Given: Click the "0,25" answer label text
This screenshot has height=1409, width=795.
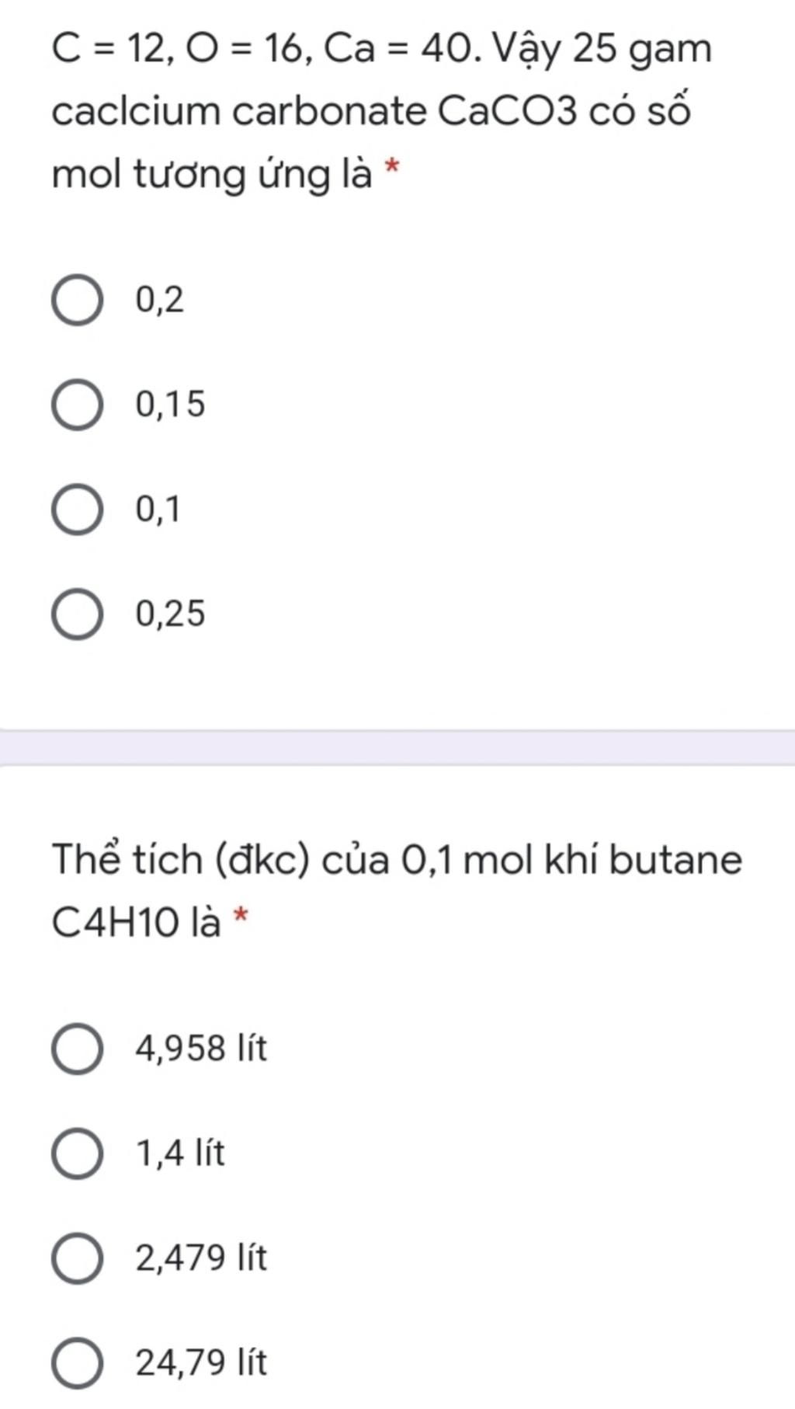Looking at the screenshot, I should 171,614.
